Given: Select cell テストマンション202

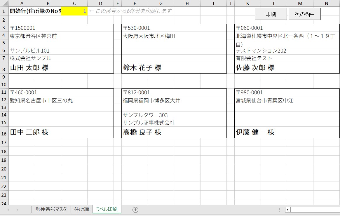Looking at the screenshot, I should tap(287, 50).
